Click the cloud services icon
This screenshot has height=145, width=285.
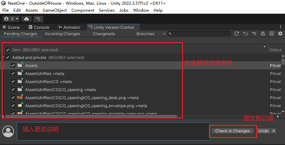26,19
